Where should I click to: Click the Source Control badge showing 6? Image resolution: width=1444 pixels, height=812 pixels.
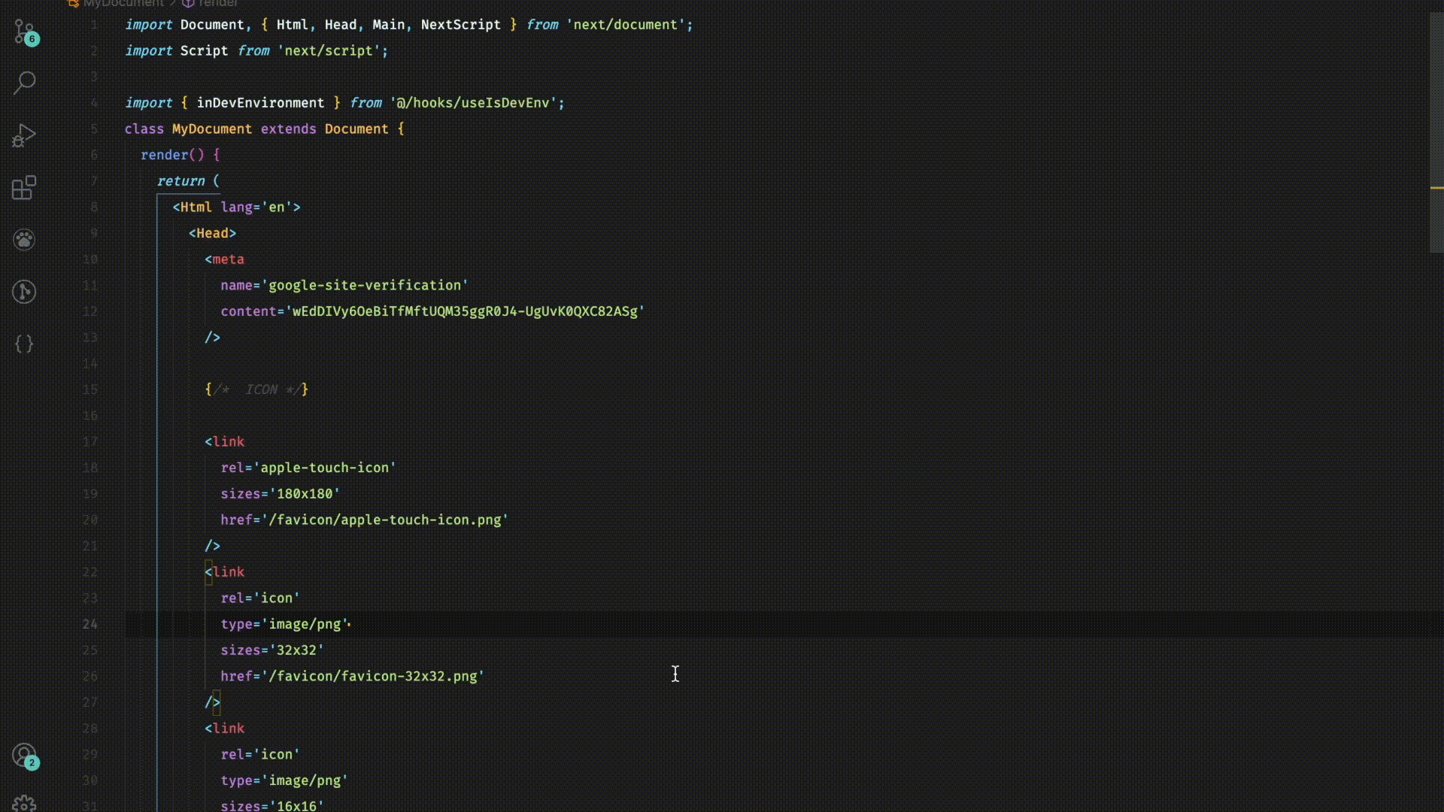[x=33, y=40]
